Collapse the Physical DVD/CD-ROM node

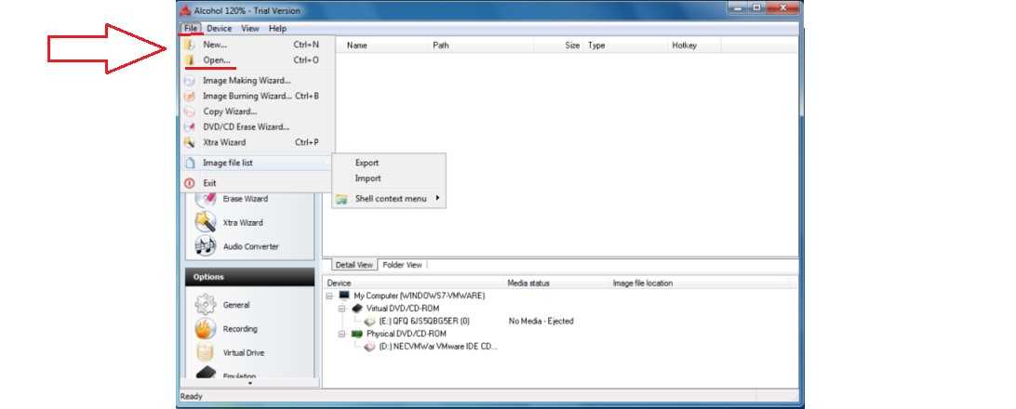342,334
